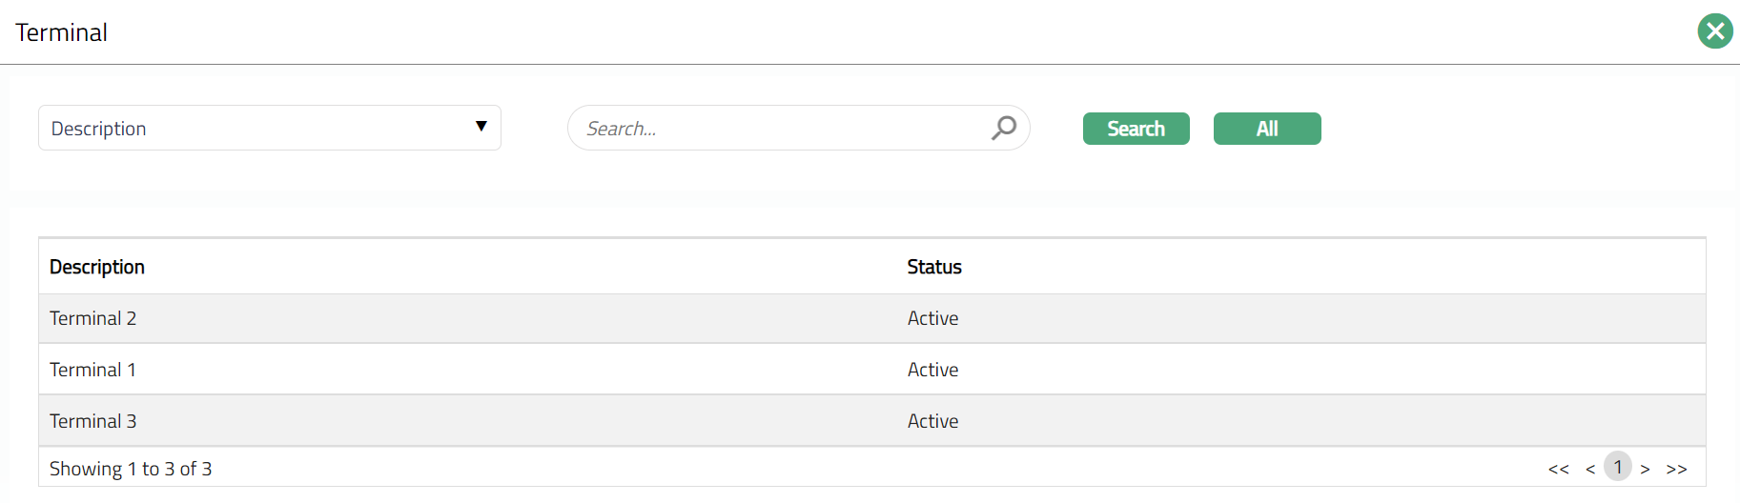The width and height of the screenshot is (1740, 503).
Task: Click Active status of Terminal 3
Action: pyautogui.click(x=932, y=422)
